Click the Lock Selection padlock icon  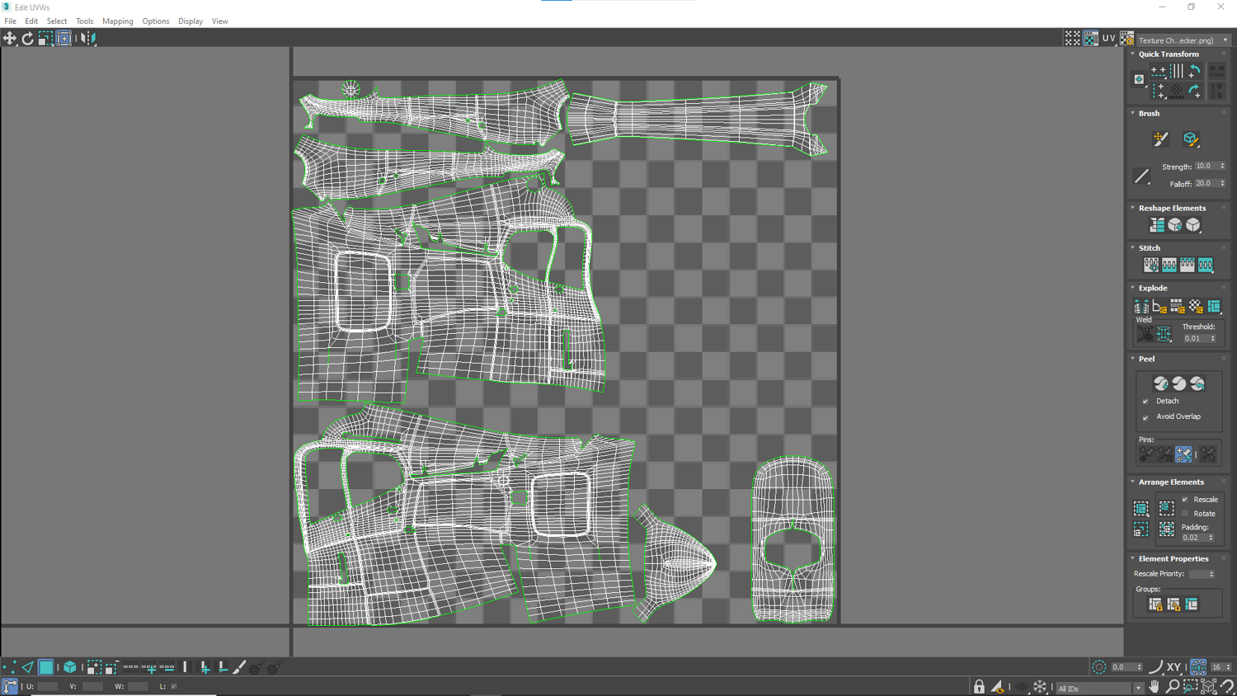click(979, 687)
